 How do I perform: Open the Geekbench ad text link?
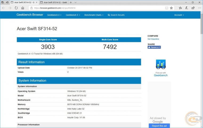[161, 75]
